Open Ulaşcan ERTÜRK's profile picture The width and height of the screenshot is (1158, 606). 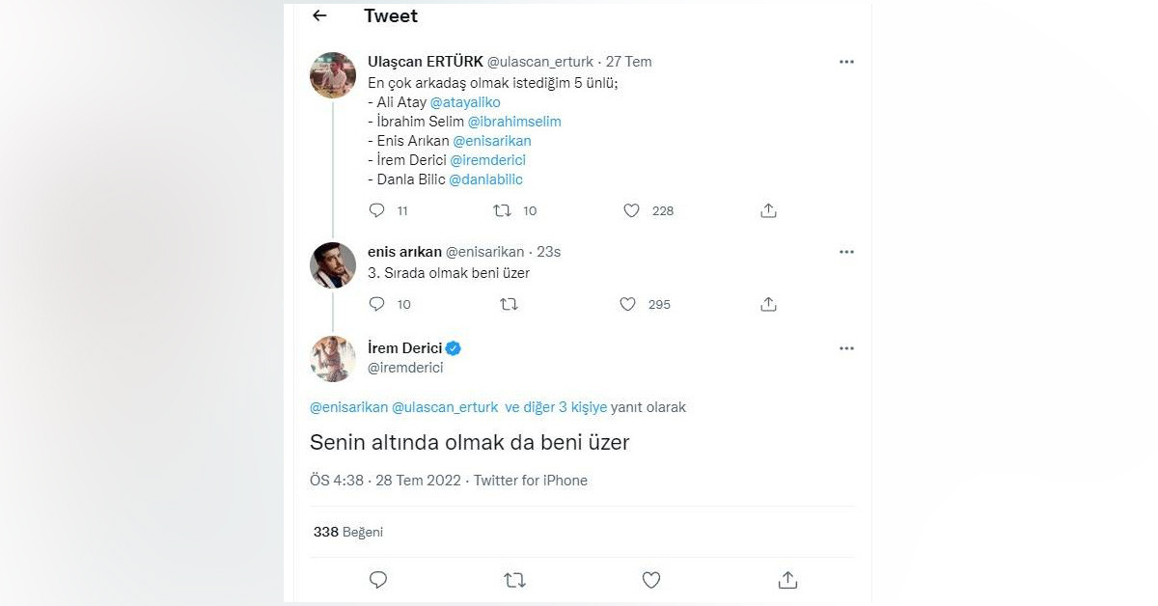(333, 75)
